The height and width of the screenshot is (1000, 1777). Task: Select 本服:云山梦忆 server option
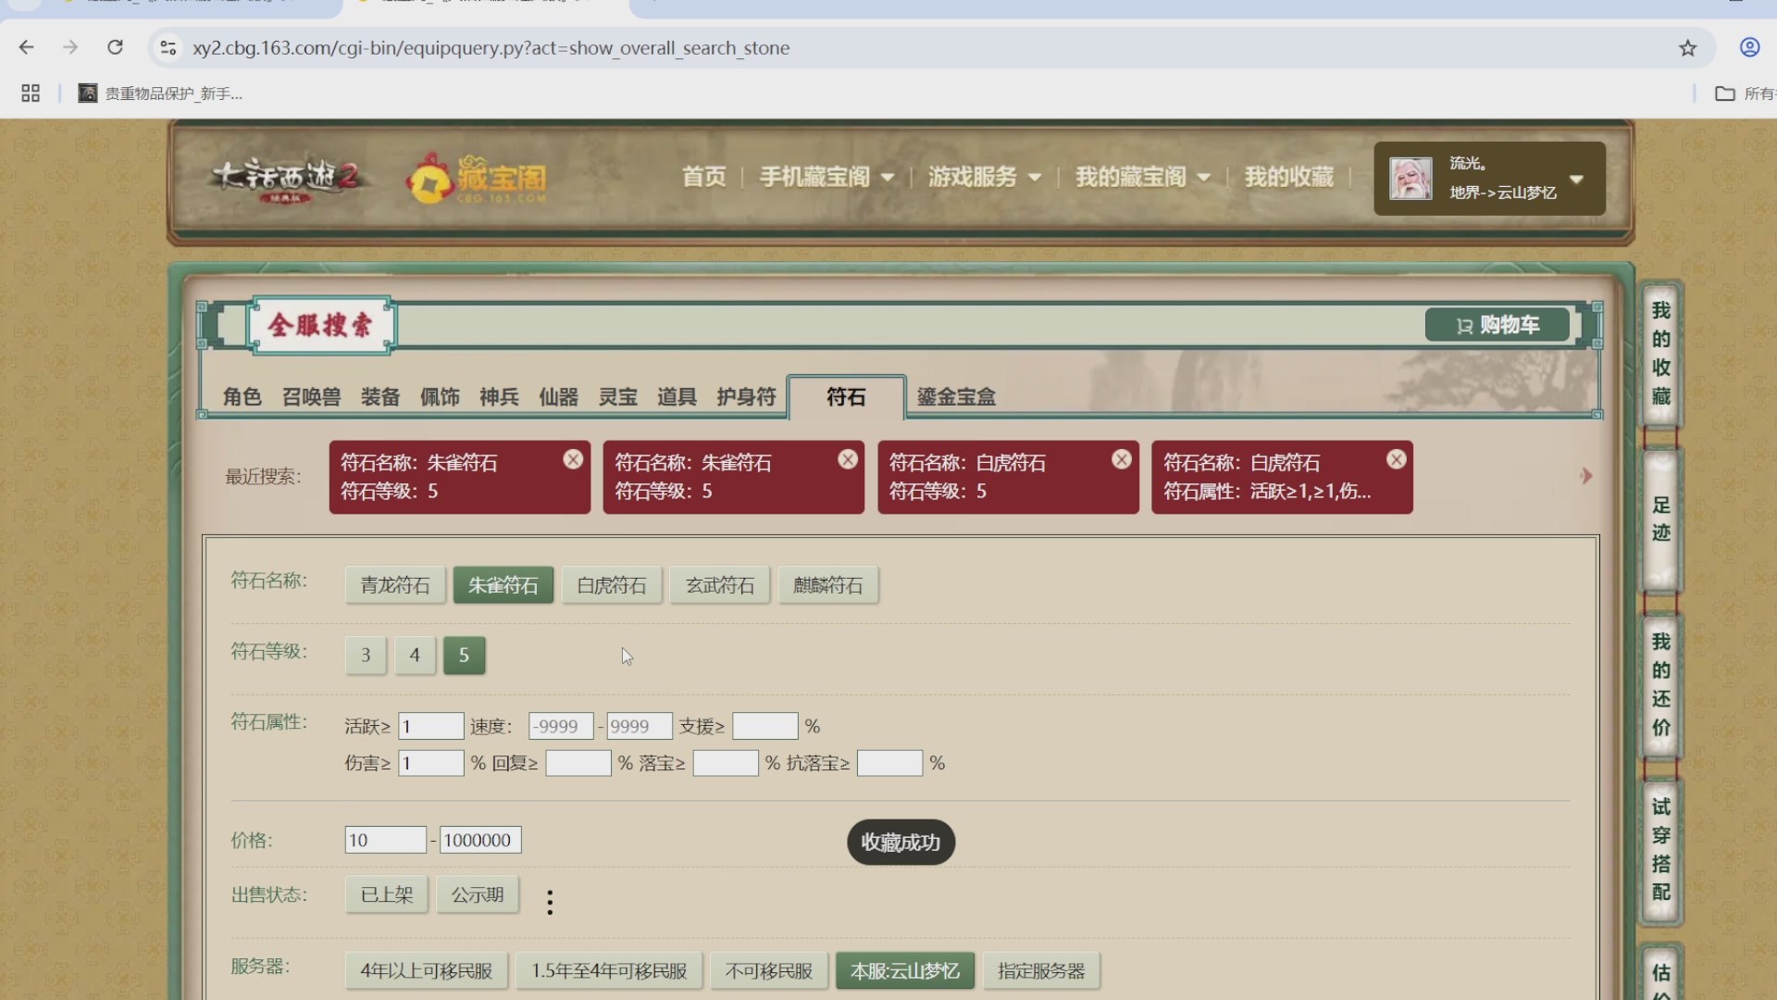(x=905, y=971)
